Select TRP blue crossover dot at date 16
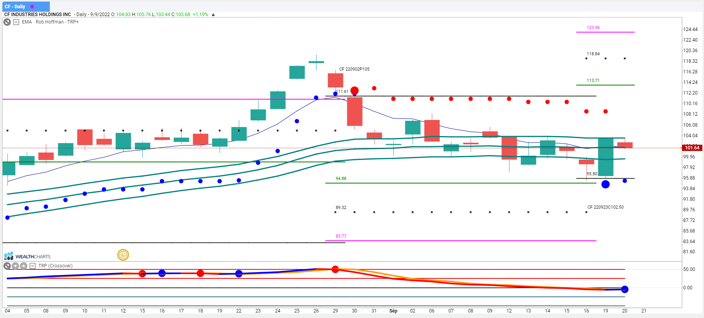704x318 pixels. coord(162,273)
